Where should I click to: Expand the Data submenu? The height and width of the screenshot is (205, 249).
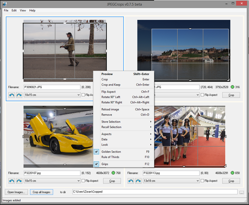coord(124,139)
